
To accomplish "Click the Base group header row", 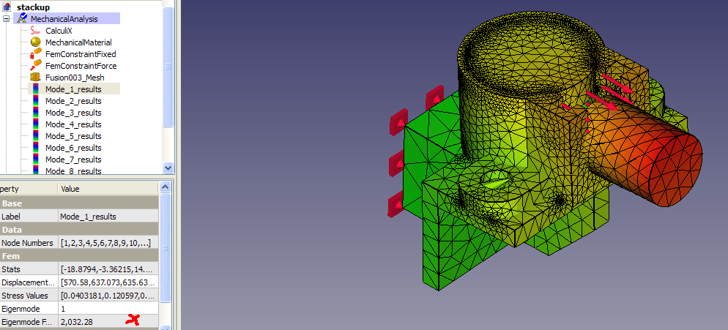I will click(79, 203).
